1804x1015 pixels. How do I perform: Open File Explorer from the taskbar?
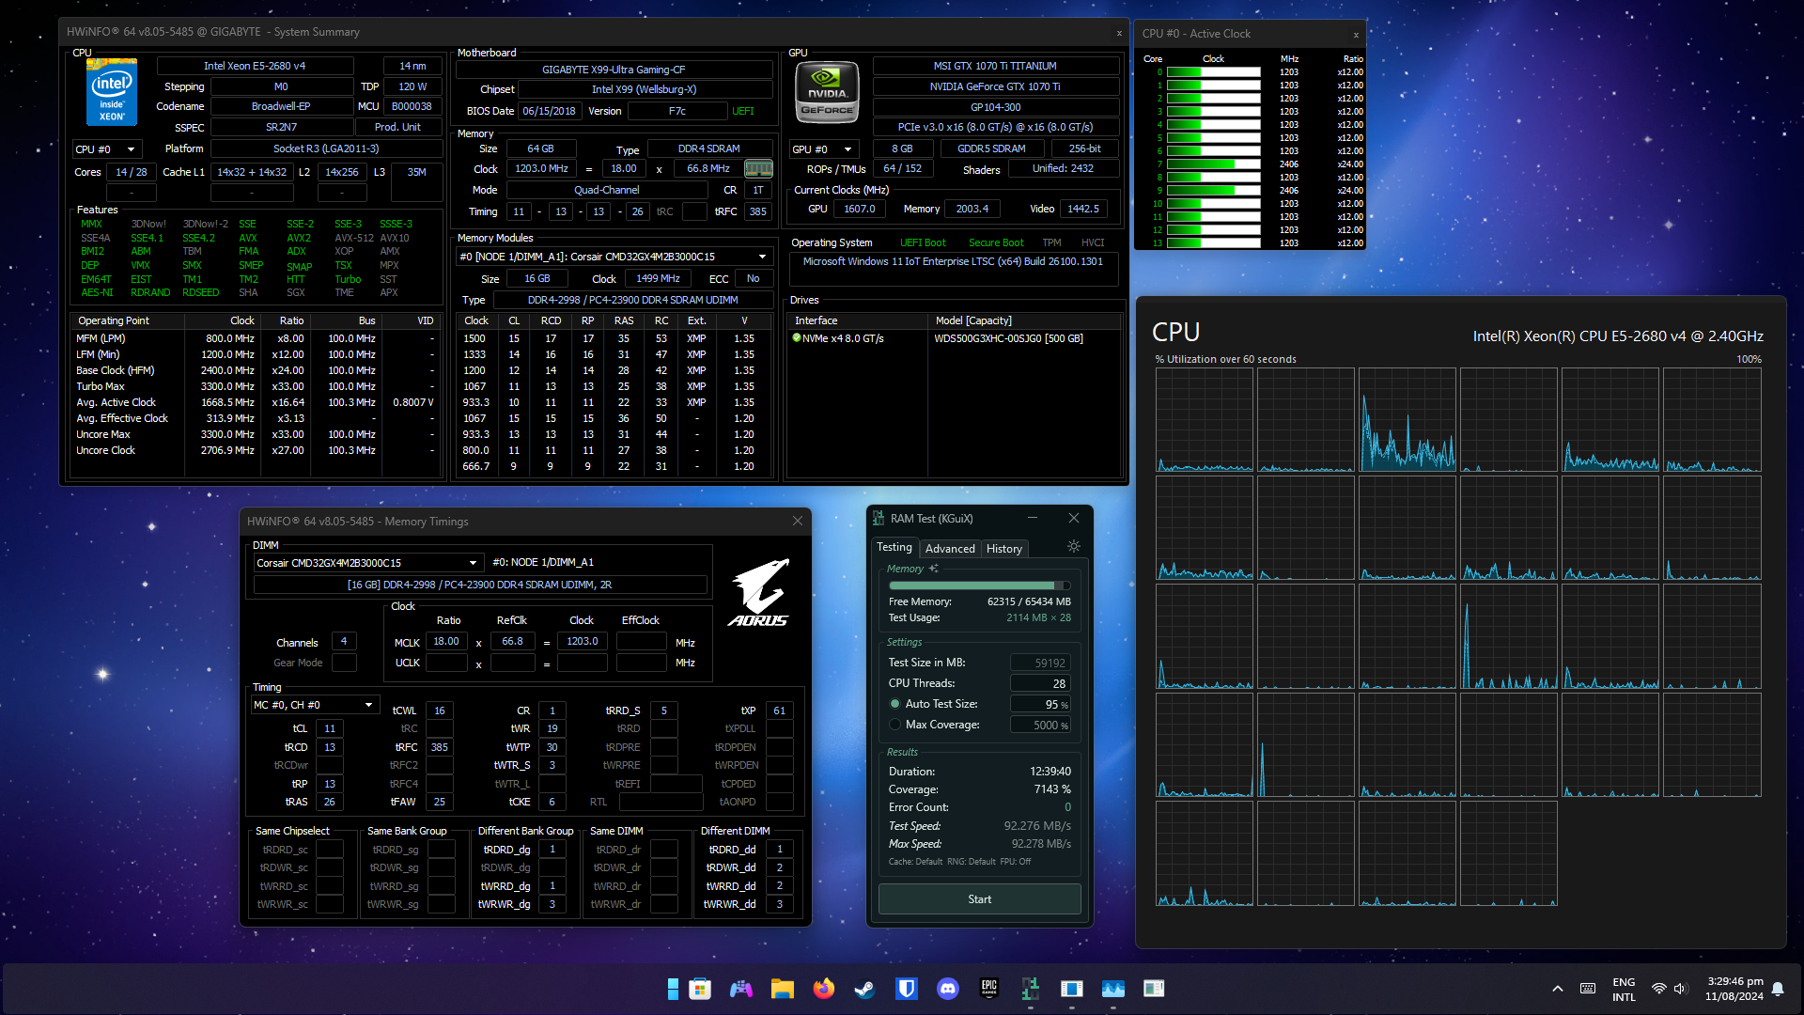point(783,989)
